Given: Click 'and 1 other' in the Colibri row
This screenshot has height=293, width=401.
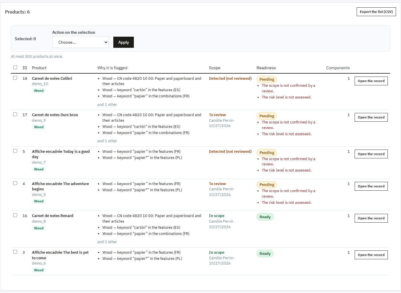Looking at the screenshot, I should tap(107, 105).
